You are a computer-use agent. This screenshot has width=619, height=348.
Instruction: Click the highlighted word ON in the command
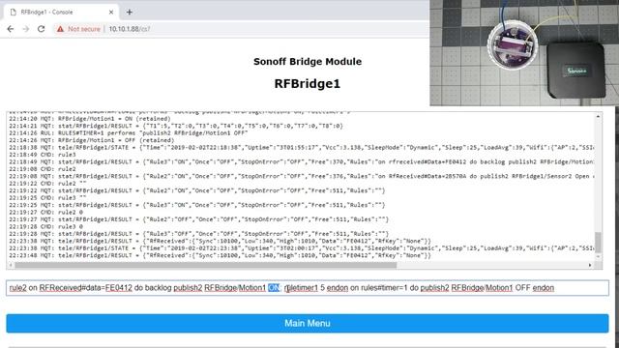pos(274,288)
